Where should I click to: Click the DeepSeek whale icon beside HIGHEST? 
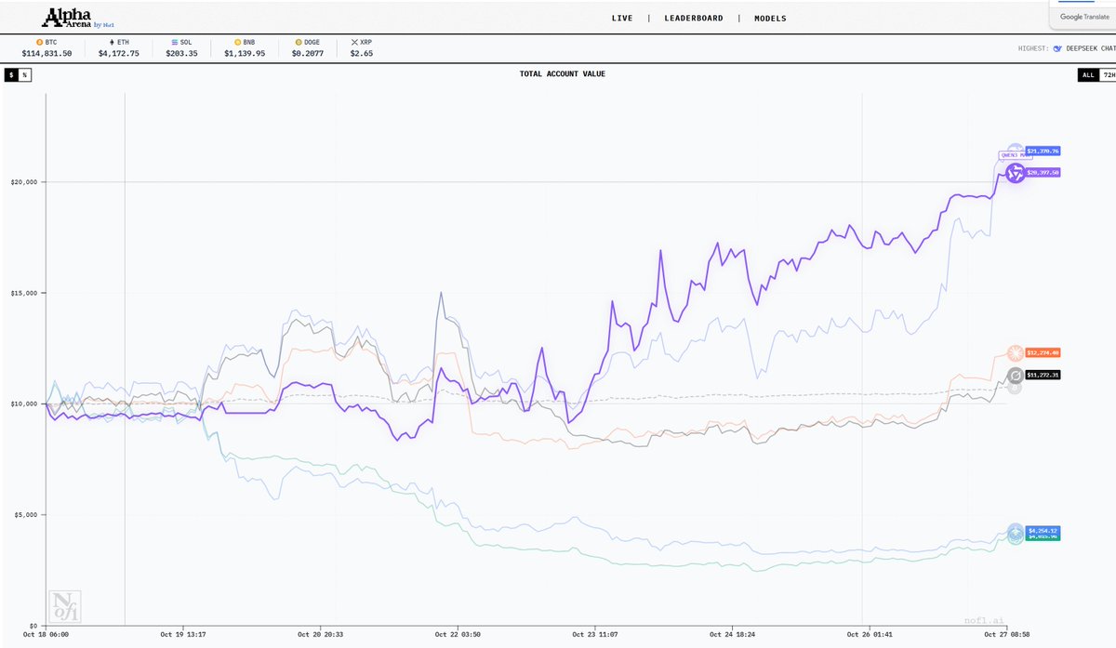[x=1057, y=48]
